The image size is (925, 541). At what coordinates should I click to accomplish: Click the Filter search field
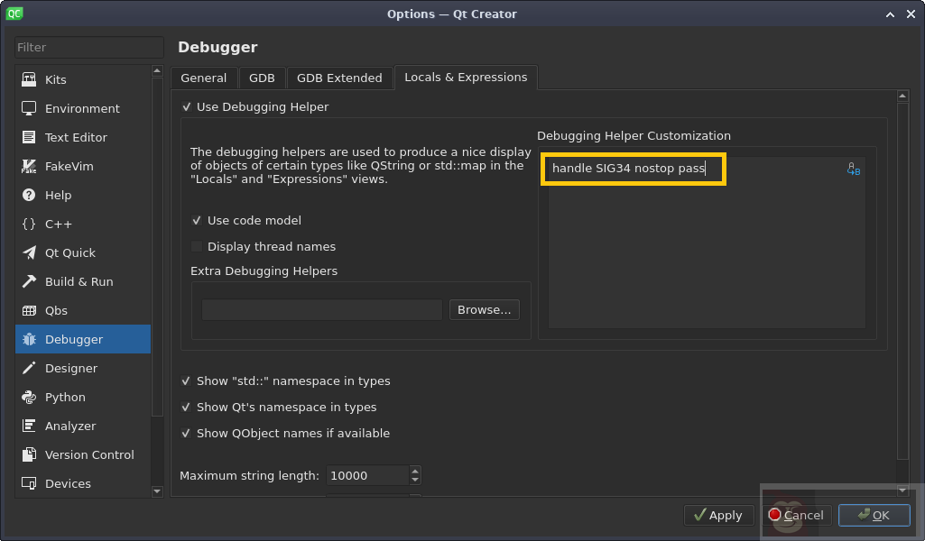88,47
